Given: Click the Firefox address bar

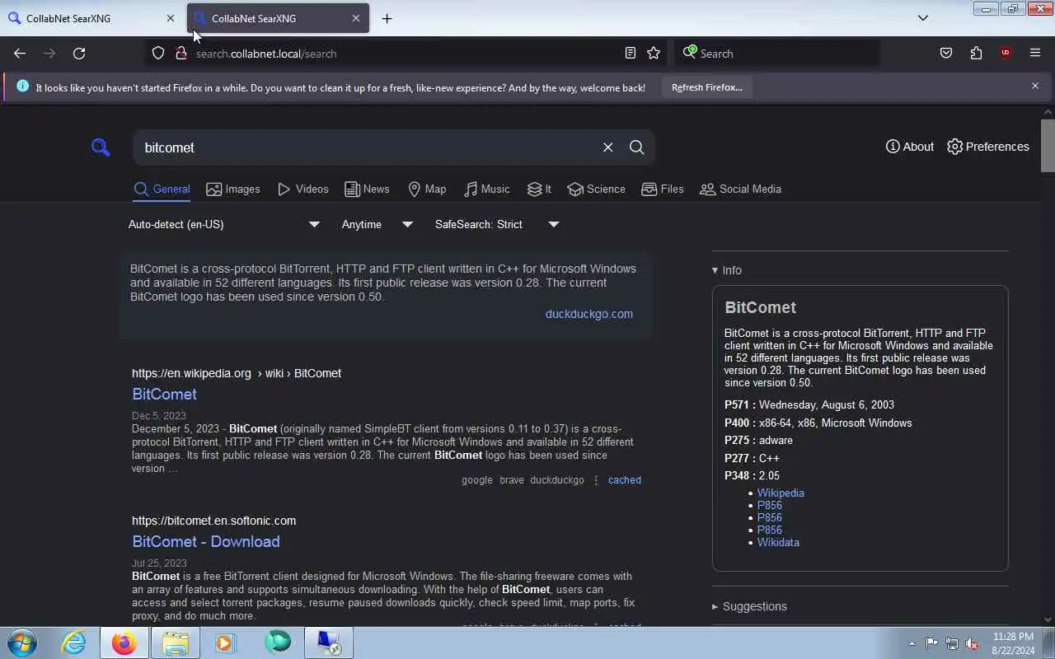Looking at the screenshot, I should (x=408, y=54).
